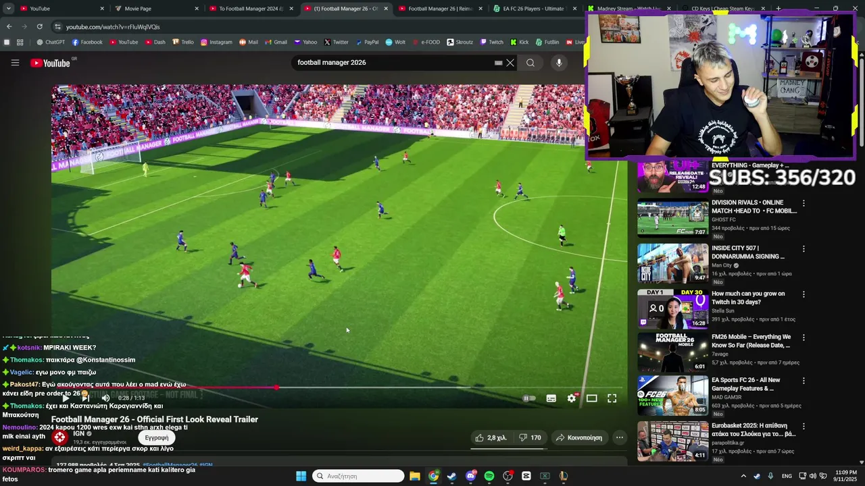The height and width of the screenshot is (486, 865).
Task: Open options for EA Sports FC 26 video
Action: [x=804, y=381]
